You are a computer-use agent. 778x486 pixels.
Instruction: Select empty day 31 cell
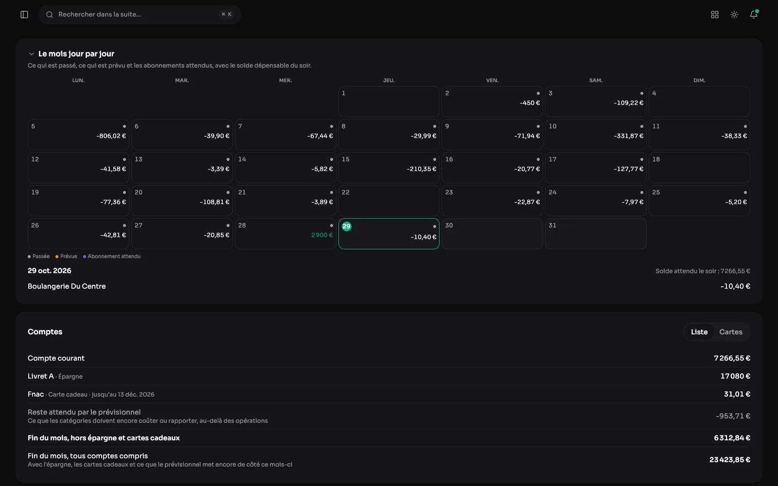pos(596,234)
